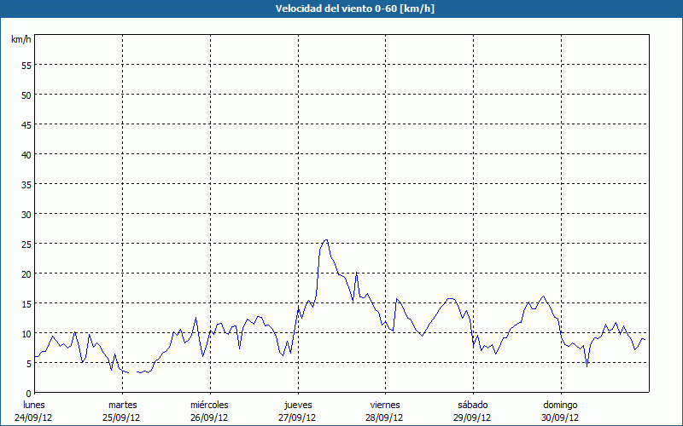Click the lowest dip in Sunday's wind line
This screenshot has width=683, height=426.
click(587, 366)
